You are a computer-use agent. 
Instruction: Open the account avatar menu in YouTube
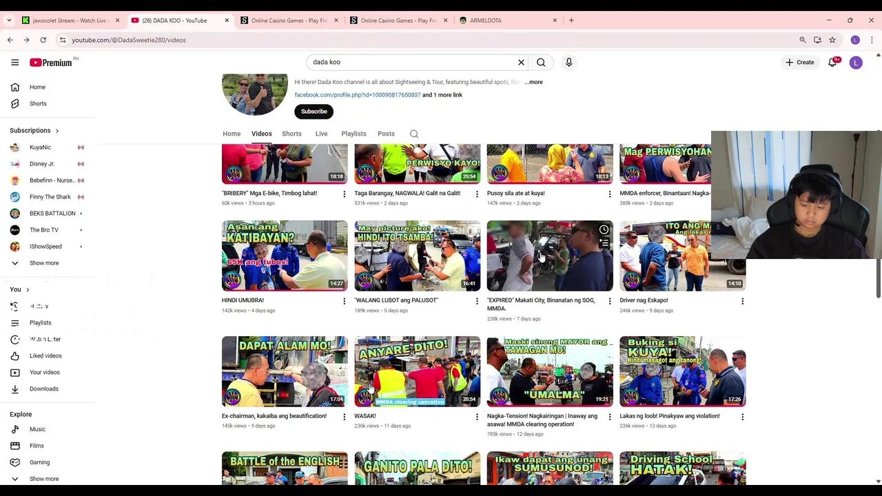pos(856,63)
